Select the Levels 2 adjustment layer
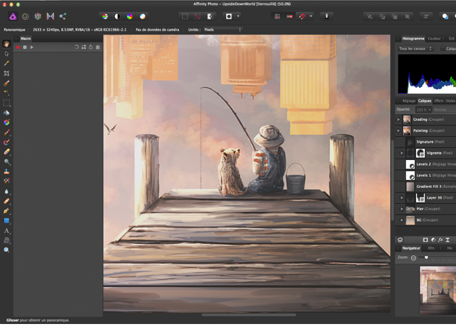456x326 pixels. tap(425, 164)
